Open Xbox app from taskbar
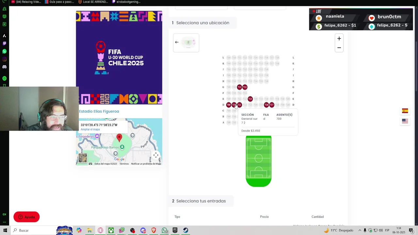The height and width of the screenshot is (235, 418). [111, 230]
